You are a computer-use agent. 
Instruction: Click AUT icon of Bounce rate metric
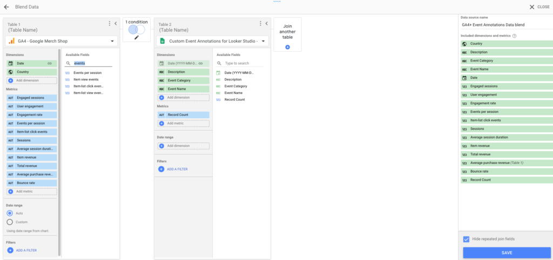(11, 183)
